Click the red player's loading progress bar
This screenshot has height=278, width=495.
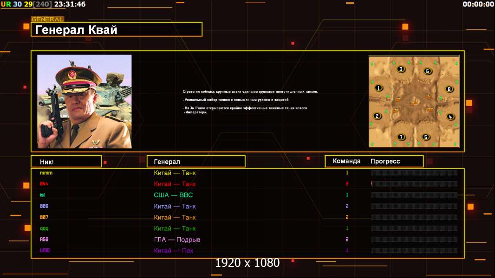pos(414,183)
